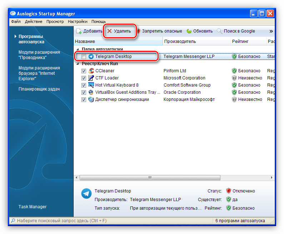Sort by the Название column header
The height and width of the screenshot is (234, 284).
click(119, 42)
